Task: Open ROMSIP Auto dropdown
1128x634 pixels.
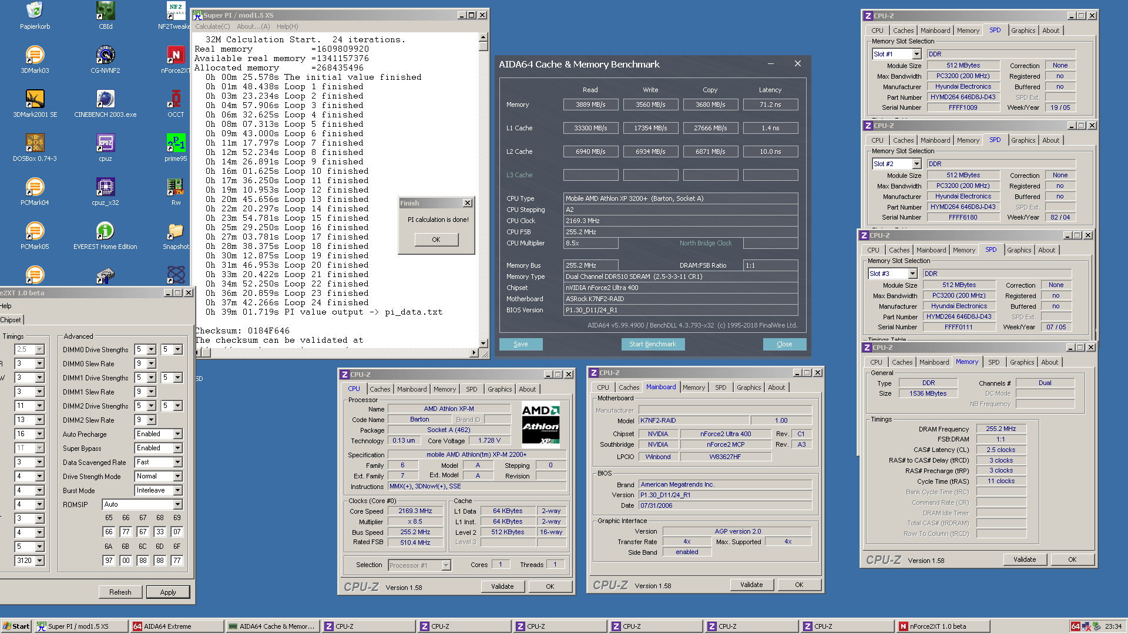Action: (177, 504)
